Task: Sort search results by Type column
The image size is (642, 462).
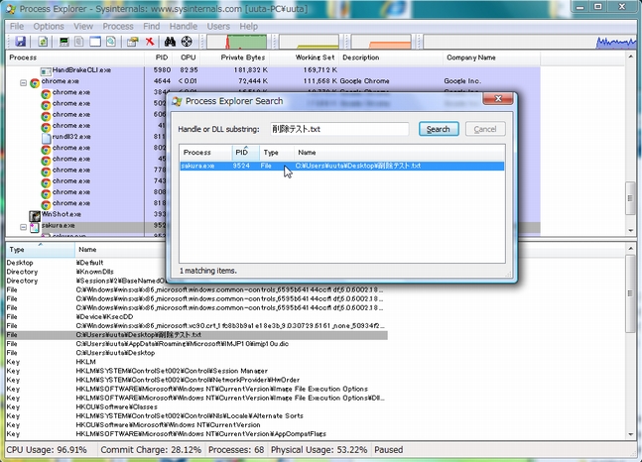Action: point(277,153)
